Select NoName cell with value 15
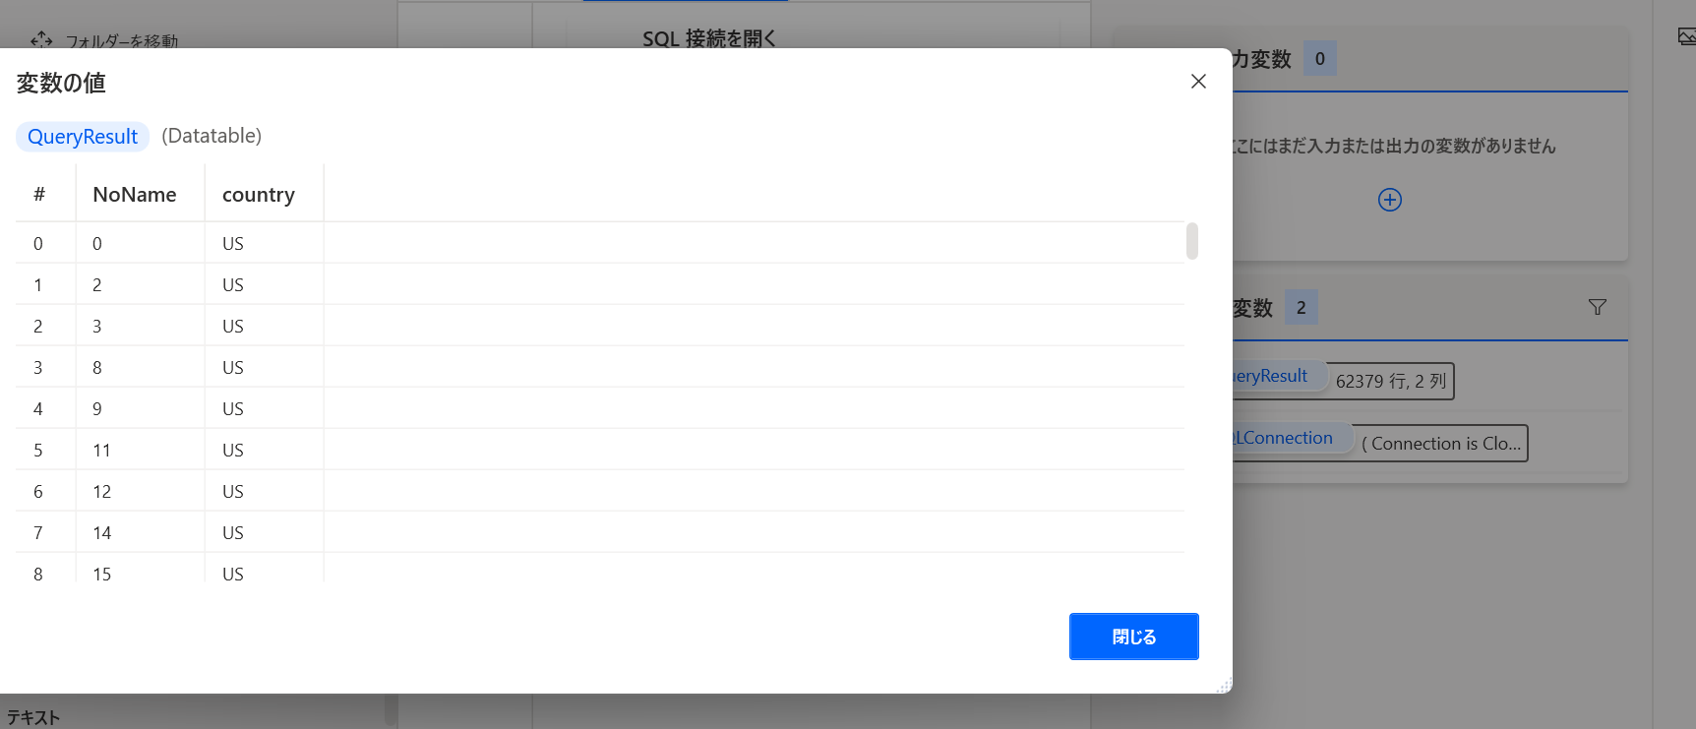The width and height of the screenshot is (1696, 729). pos(140,569)
